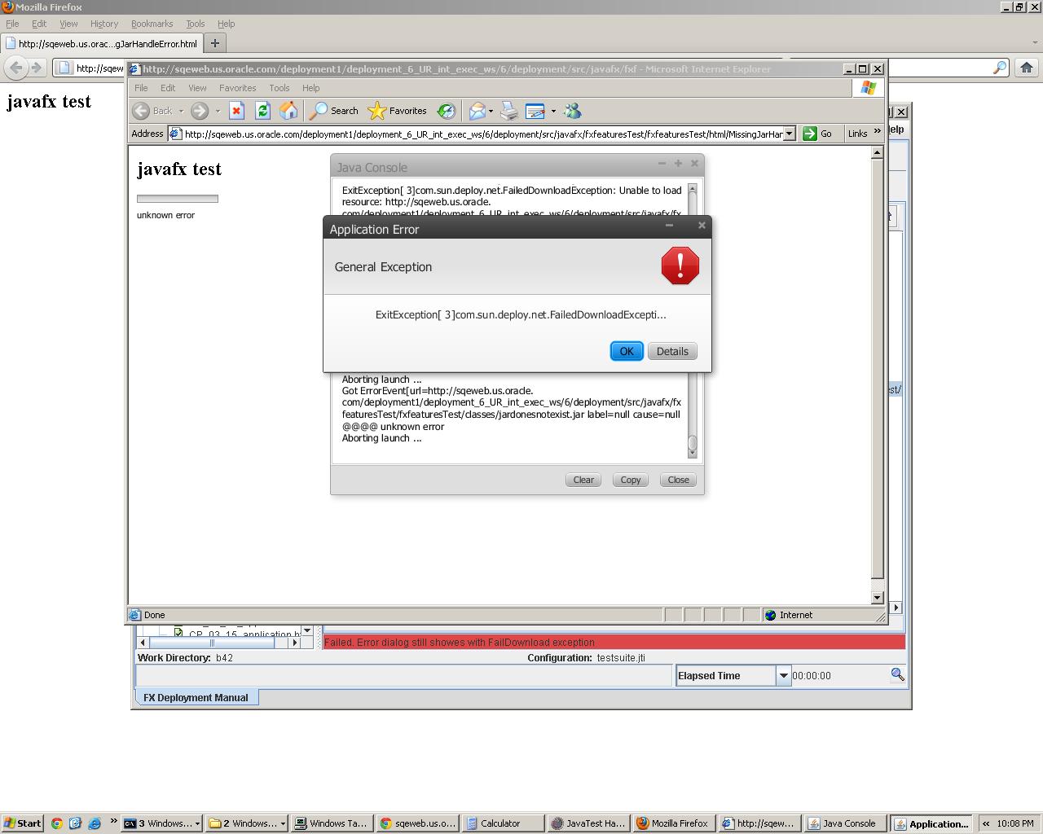
Task: Click the Windows Start button
Action: click(23, 823)
